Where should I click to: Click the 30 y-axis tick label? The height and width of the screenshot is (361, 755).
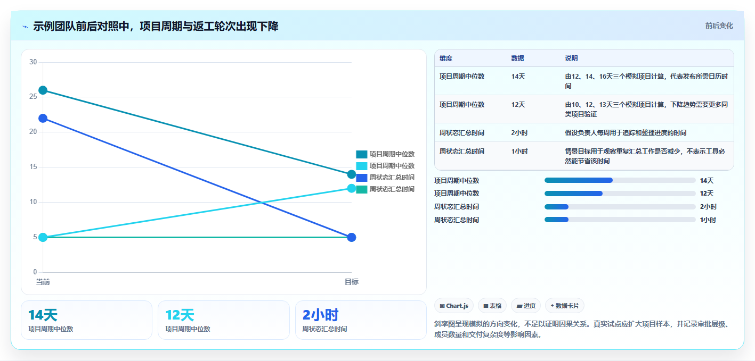click(x=33, y=62)
